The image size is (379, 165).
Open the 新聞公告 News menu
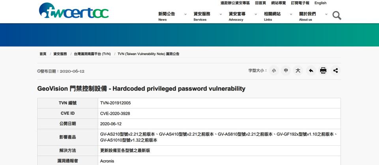pyautogui.click(x=167, y=16)
